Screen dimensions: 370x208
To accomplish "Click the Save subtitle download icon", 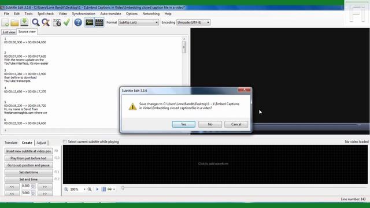I will [24, 23].
